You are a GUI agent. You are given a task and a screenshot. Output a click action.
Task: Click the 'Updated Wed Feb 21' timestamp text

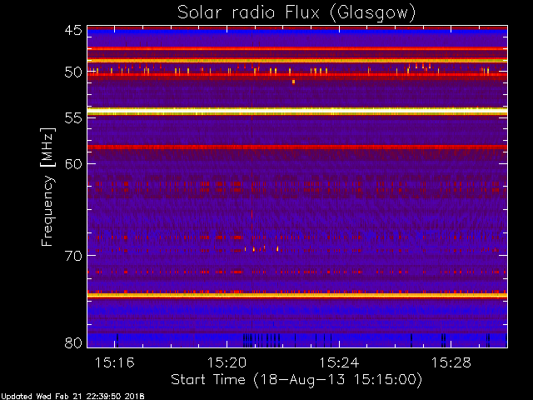point(72,397)
